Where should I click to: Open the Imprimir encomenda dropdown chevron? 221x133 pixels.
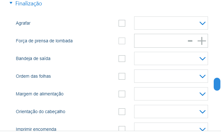[202, 129]
